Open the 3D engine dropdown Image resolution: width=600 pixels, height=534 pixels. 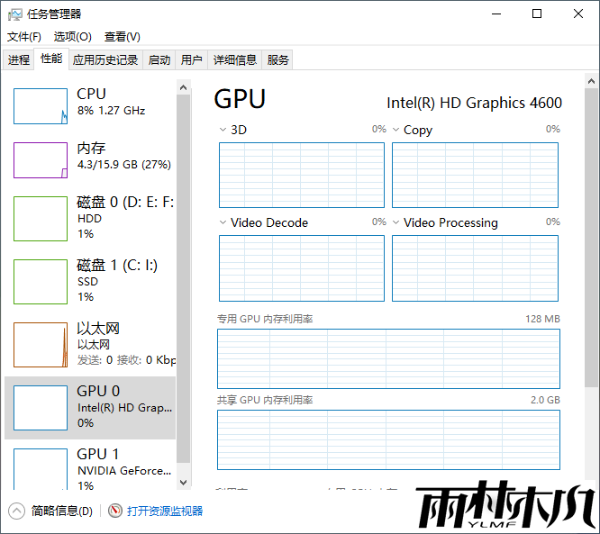223,130
